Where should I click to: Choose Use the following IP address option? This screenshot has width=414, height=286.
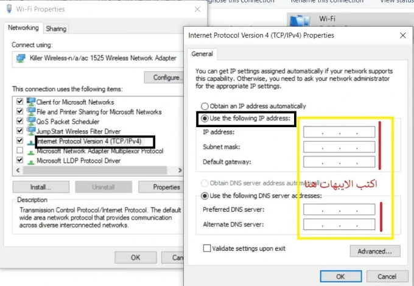pyautogui.click(x=205, y=117)
